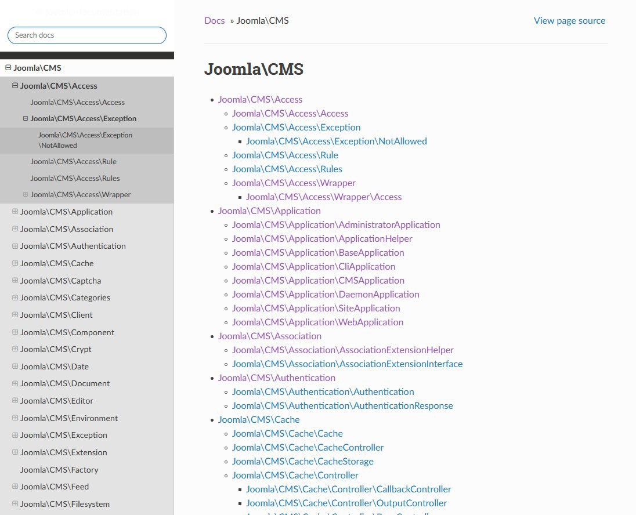This screenshot has width=636, height=515.
Task: Expand the Joomla\CMS\Client sidebar node
Action: pos(15,315)
